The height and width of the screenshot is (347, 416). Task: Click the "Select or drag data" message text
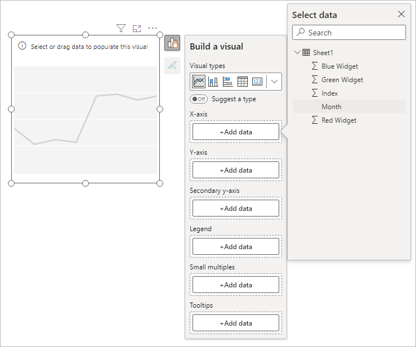tap(89, 47)
